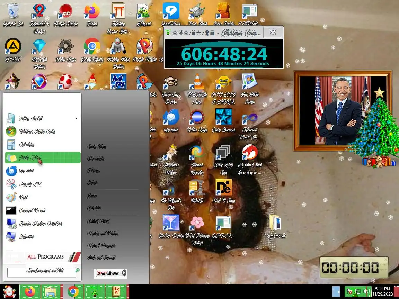The image size is (399, 299).
Task: Choose Remote Desktop Connection entry
Action: (x=43, y=224)
